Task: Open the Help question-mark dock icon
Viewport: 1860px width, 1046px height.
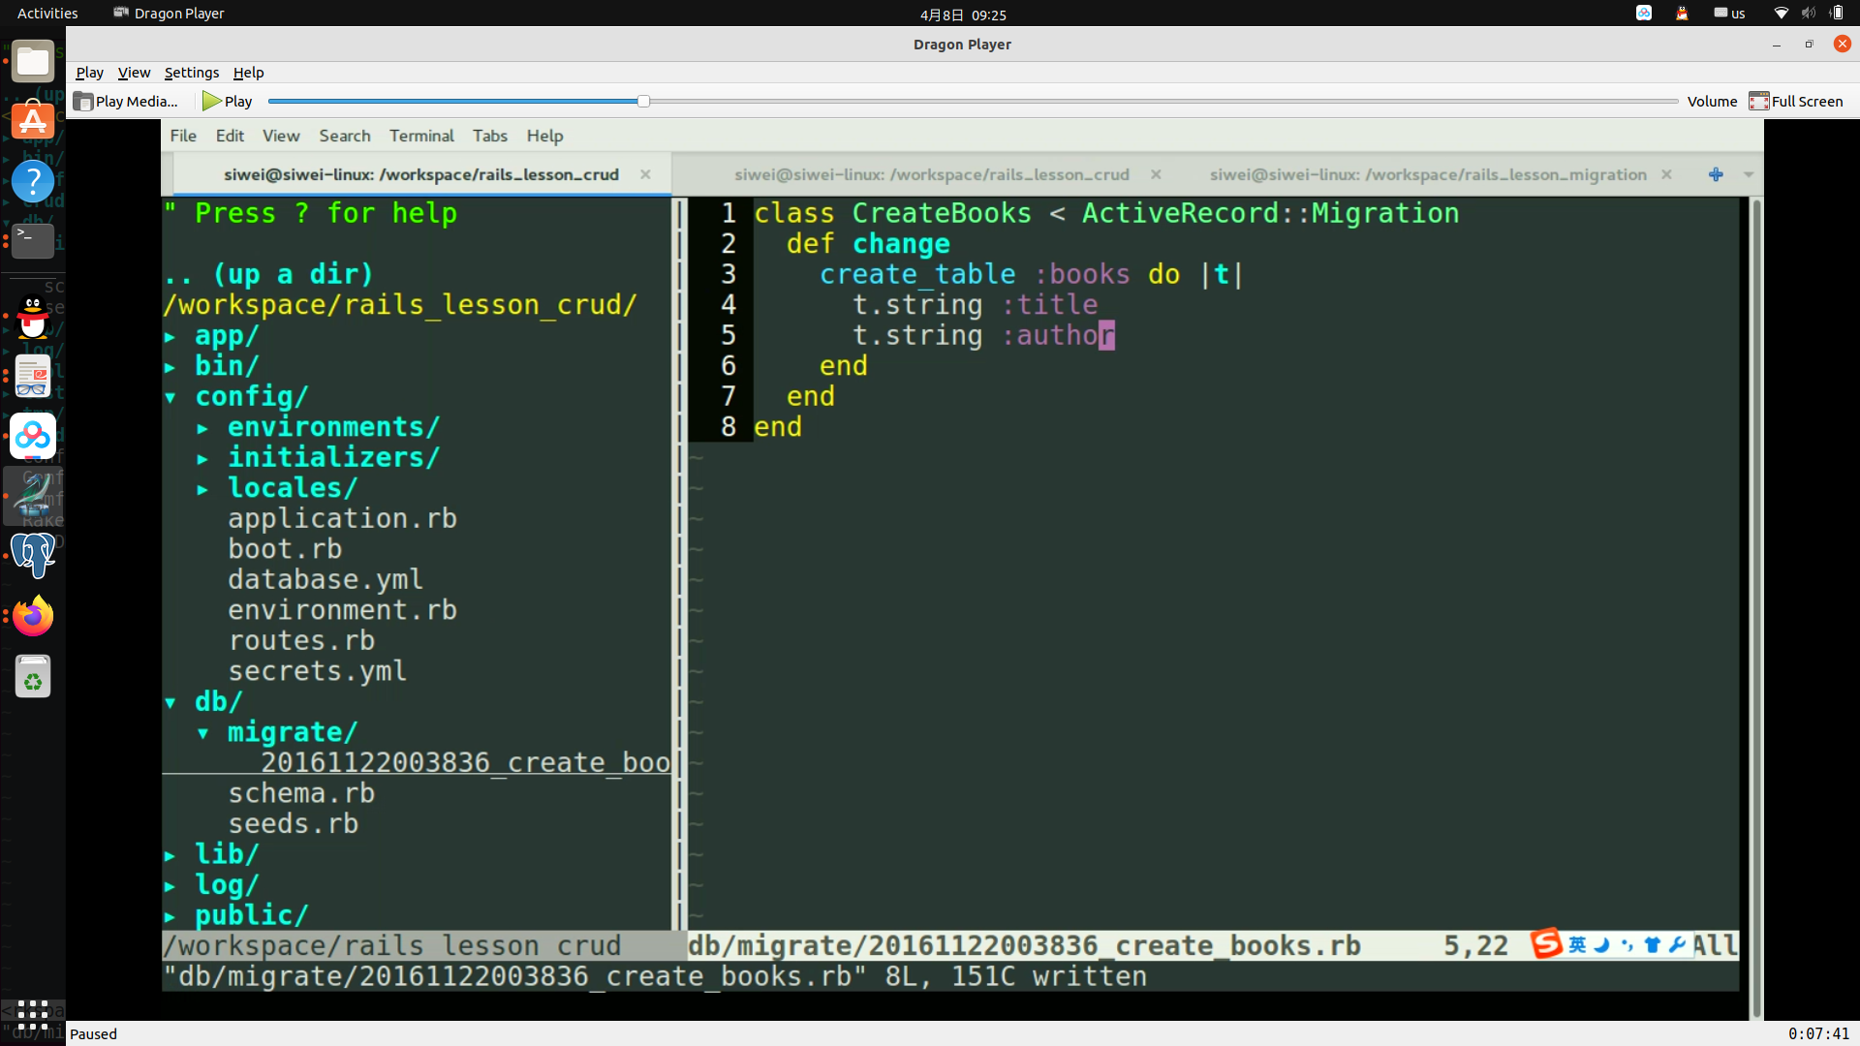Action: pyautogui.click(x=33, y=181)
